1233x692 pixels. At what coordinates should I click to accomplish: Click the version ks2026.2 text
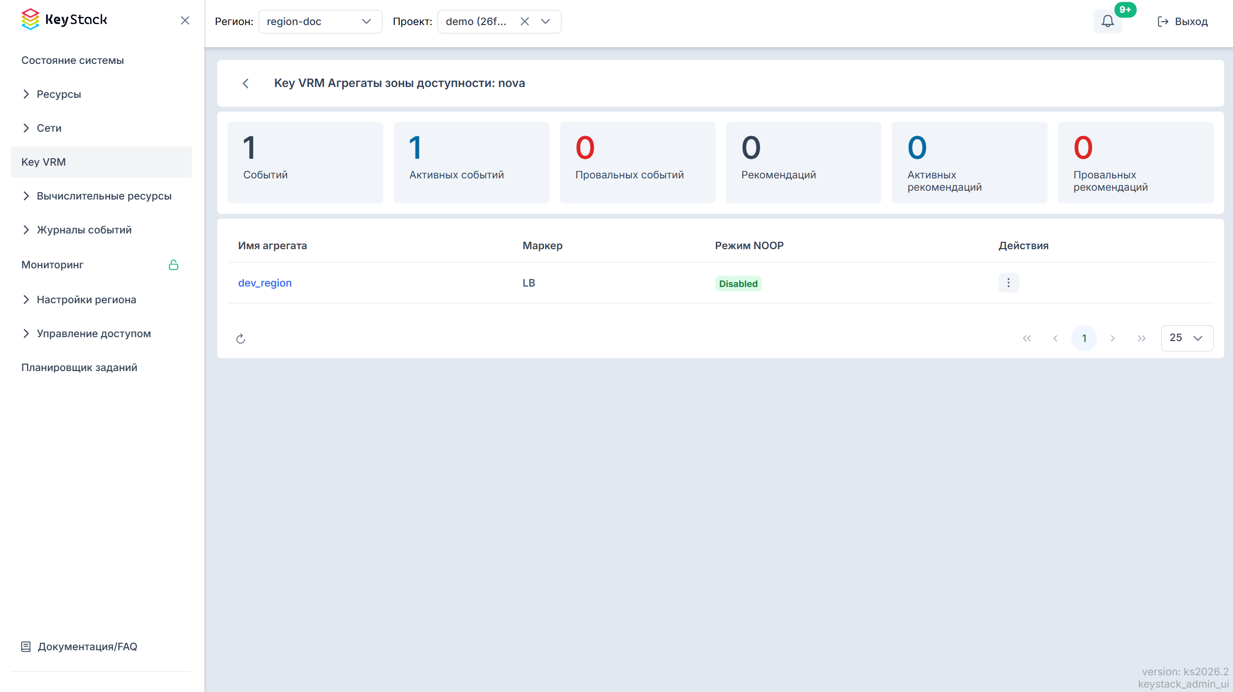coord(1185,671)
